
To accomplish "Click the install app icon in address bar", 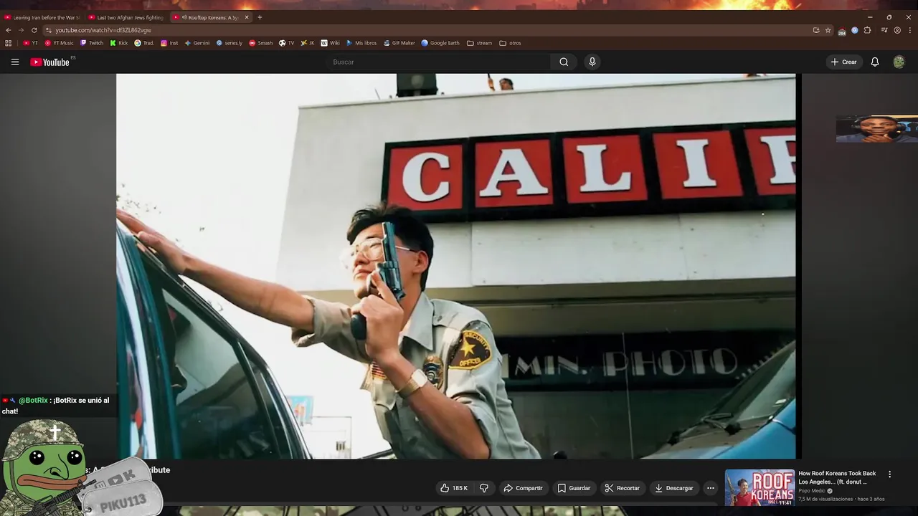I will pos(816,30).
